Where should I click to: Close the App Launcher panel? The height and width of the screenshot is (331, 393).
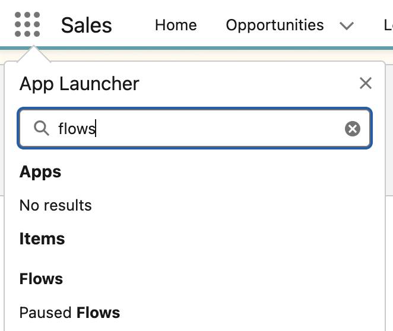point(366,83)
